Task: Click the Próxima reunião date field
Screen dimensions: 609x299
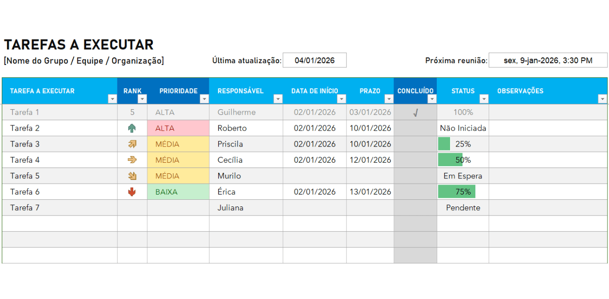Action: [548, 60]
